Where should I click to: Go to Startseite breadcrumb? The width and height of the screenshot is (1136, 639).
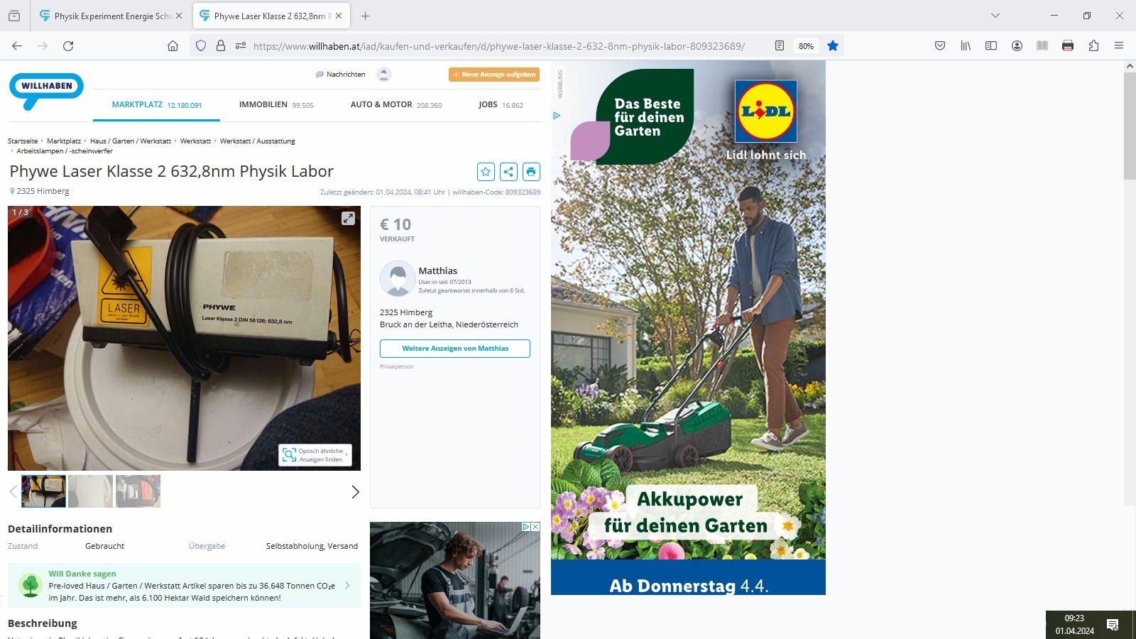point(23,141)
